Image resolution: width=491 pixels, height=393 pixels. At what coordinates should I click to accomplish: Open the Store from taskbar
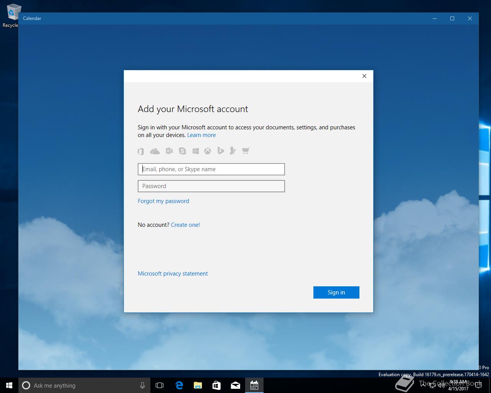tap(217, 385)
